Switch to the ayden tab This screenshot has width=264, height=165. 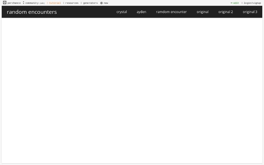coord(141,12)
